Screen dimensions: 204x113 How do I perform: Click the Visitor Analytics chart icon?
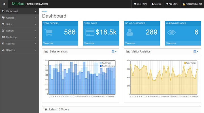128,51
